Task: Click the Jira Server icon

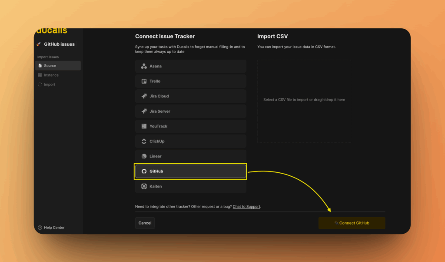Action: 144,111
